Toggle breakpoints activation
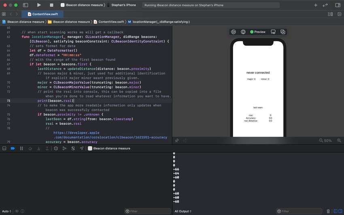The image size is (344, 215). (13, 148)
